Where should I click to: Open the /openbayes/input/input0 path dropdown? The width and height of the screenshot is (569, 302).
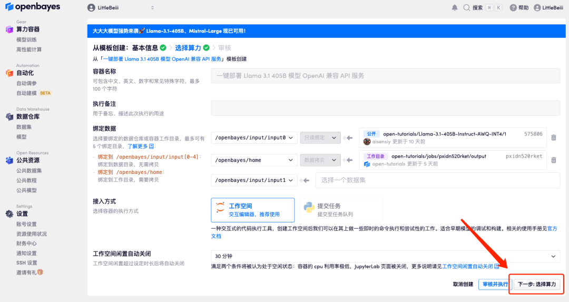pyautogui.click(x=254, y=138)
